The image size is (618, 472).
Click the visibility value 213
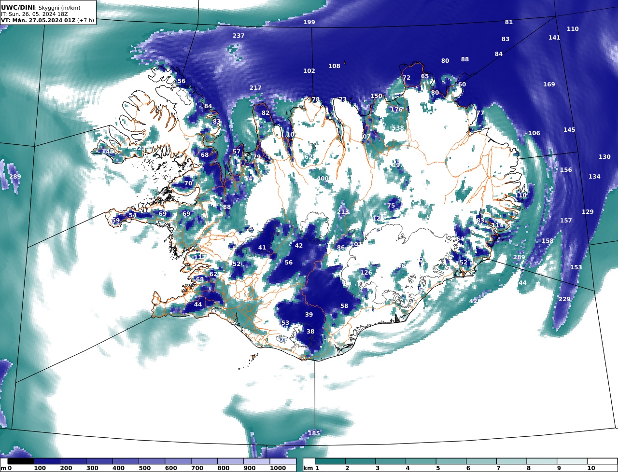click(343, 212)
